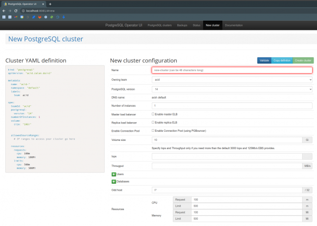Click the site info icon in address bar
317x226 pixels.
point(23,10)
